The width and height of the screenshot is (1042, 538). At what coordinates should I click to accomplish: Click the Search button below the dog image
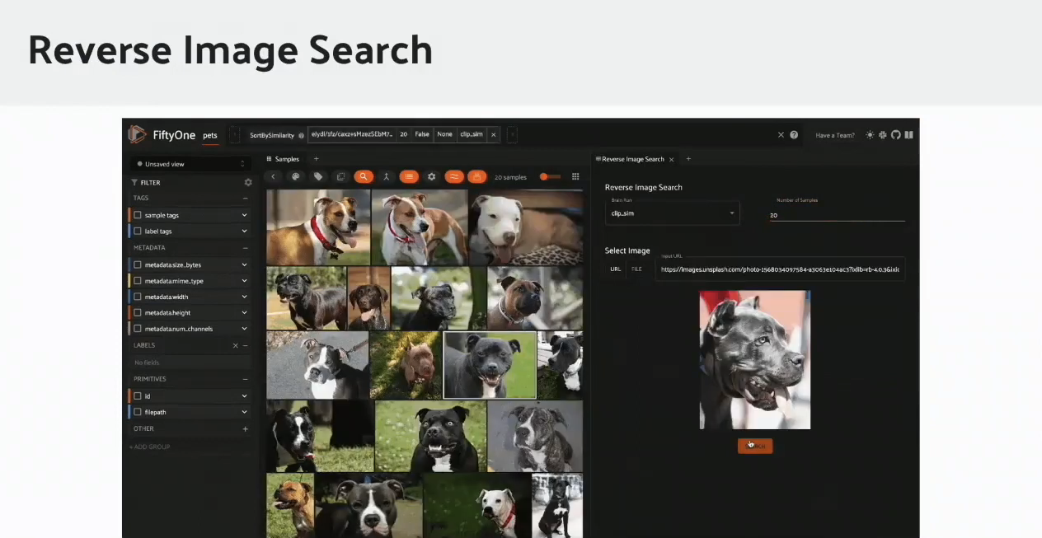(x=754, y=445)
